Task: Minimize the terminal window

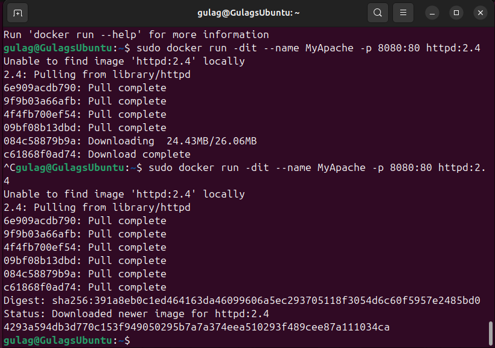Action: [432, 13]
